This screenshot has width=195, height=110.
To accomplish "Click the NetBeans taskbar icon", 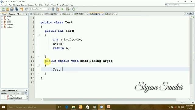I will click(x=101, y=107).
